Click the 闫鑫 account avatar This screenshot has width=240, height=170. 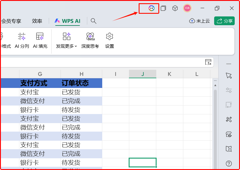point(187,8)
